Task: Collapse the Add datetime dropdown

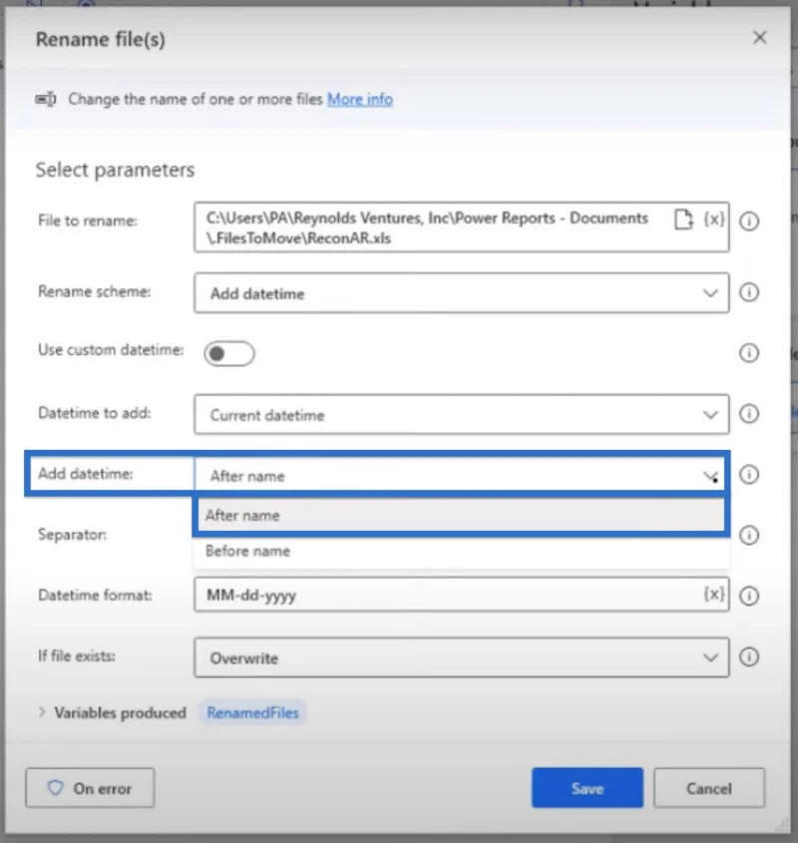Action: pyautogui.click(x=462, y=475)
